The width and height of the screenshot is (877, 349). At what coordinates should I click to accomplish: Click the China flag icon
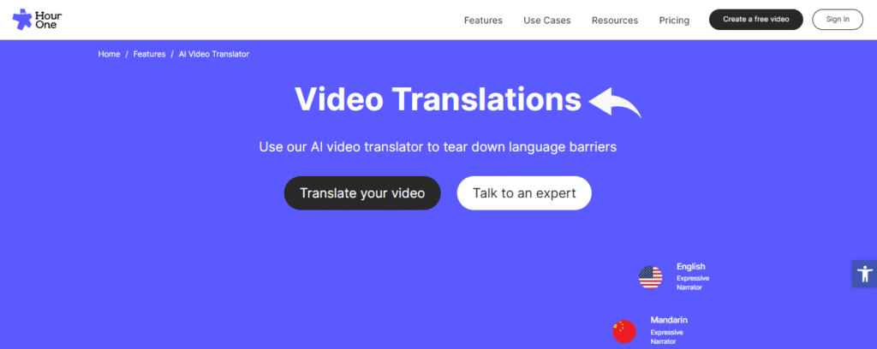(x=624, y=331)
